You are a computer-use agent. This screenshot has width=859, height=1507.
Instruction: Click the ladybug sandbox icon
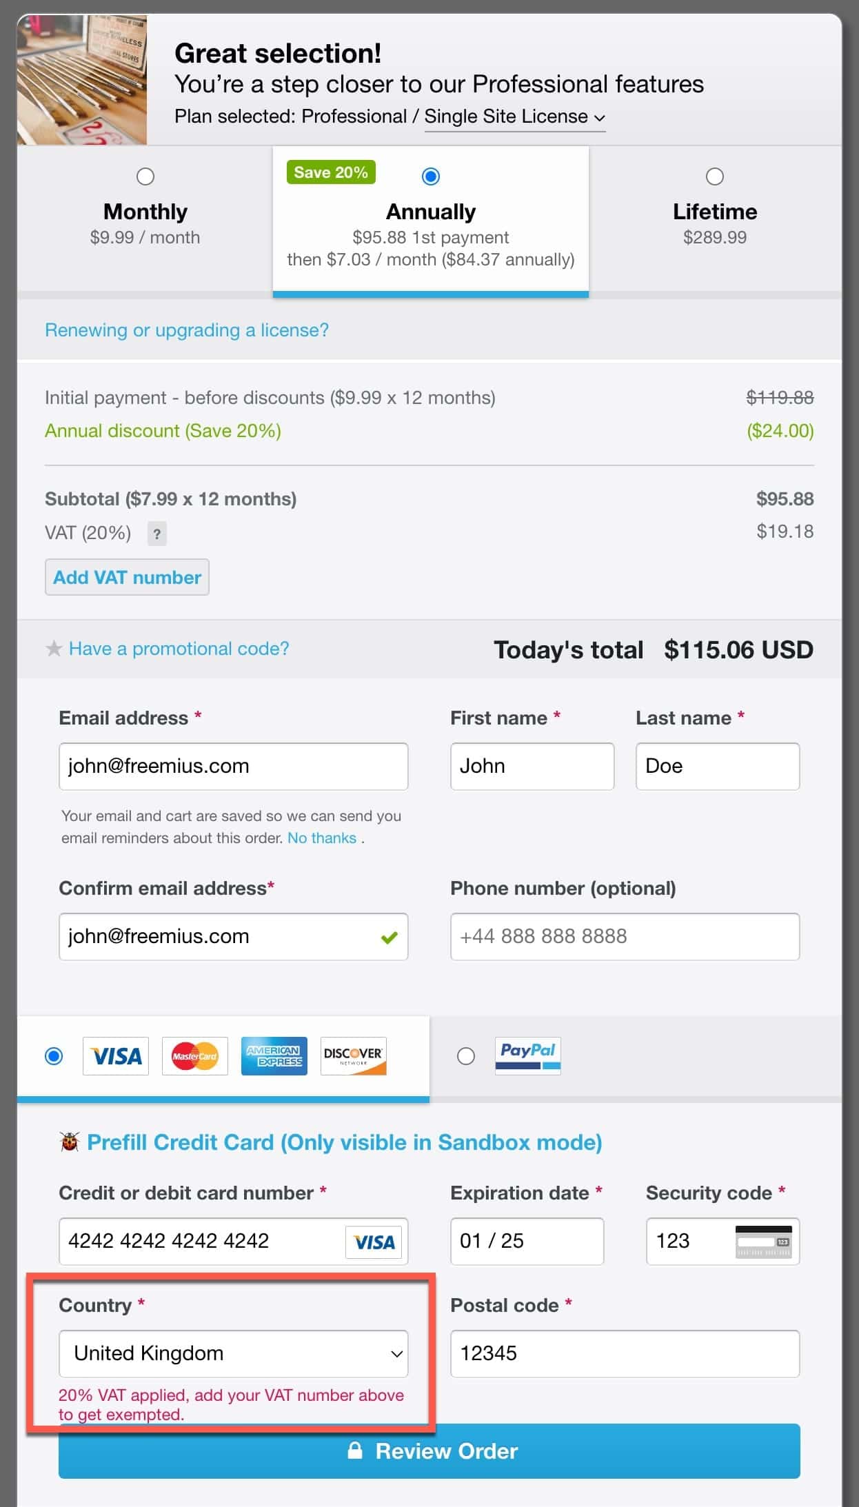70,1142
